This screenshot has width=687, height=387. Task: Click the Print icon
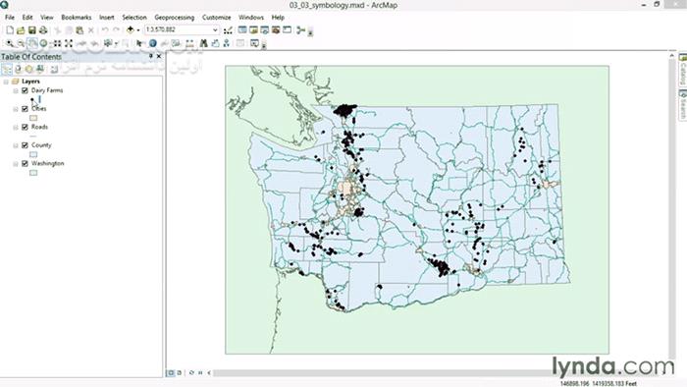[43, 30]
